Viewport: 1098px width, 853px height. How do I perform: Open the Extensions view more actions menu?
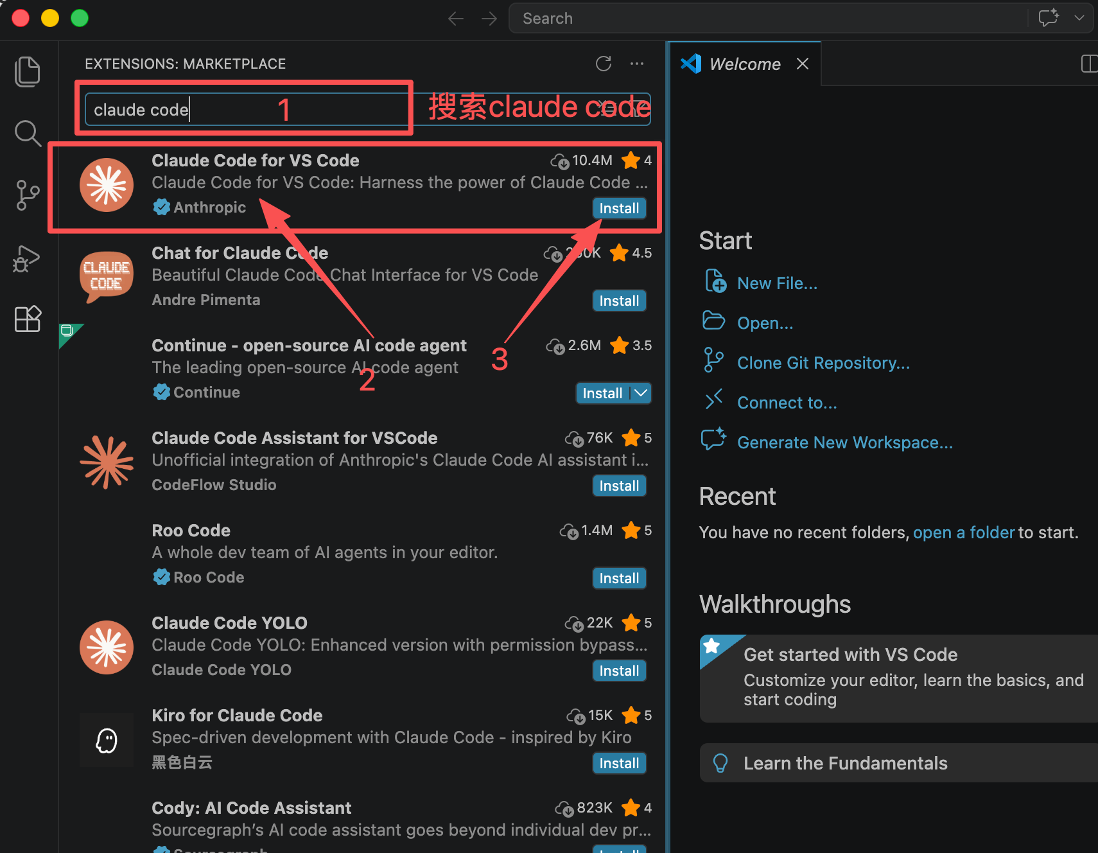click(637, 64)
